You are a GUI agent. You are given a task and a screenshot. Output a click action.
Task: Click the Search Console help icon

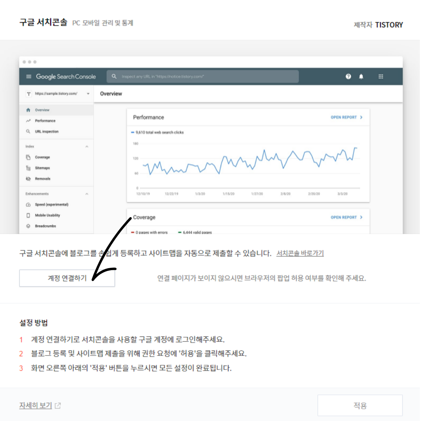pyautogui.click(x=347, y=76)
